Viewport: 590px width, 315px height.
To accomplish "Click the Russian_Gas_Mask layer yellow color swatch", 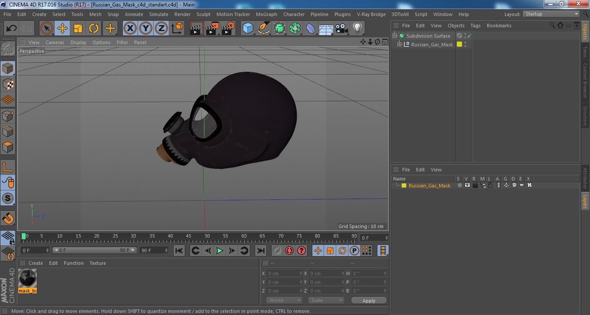I will point(404,186).
